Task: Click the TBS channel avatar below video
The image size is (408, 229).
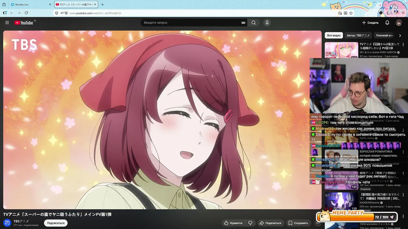Action: 7,223
